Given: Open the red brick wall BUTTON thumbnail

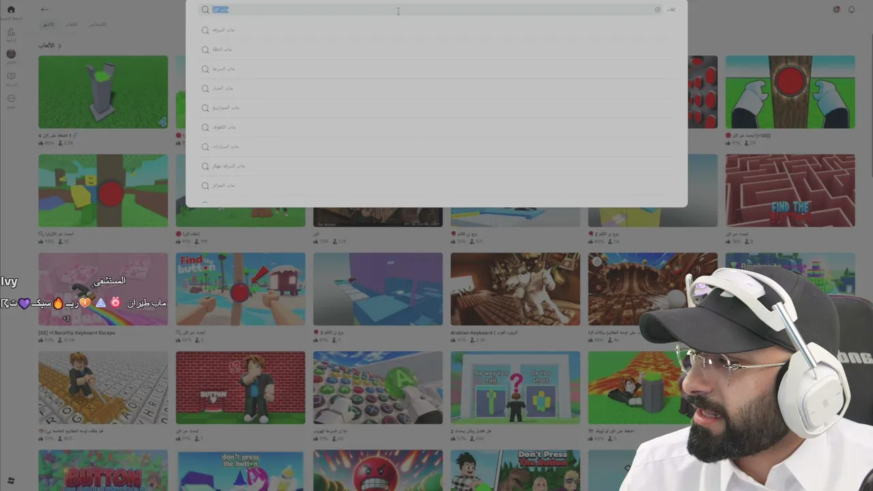Looking at the screenshot, I should click(x=241, y=387).
